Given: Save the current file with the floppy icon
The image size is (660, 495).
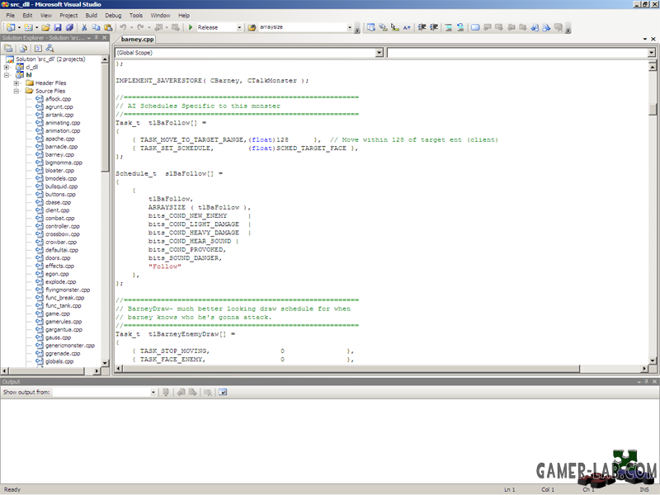Looking at the screenshot, I should click(58, 27).
